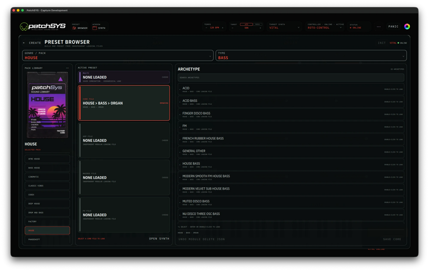Open the color wheel theme picker
Image resolution: width=429 pixels, height=271 pixels.
point(407,26)
